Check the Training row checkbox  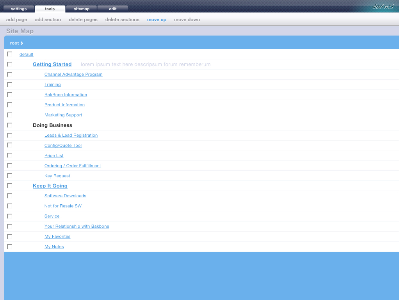coord(9,84)
